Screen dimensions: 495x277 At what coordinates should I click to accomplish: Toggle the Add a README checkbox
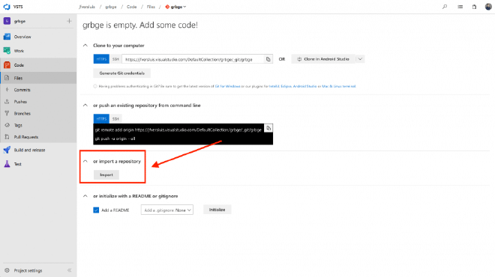click(x=96, y=210)
